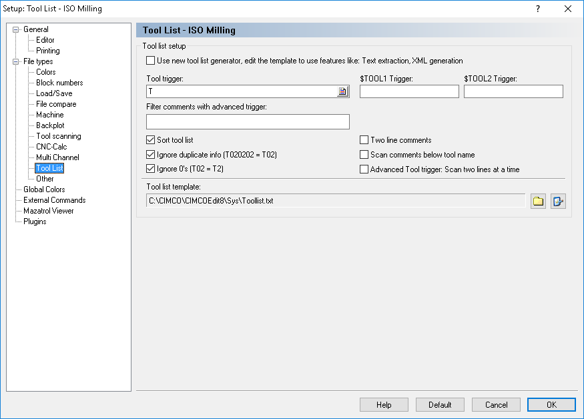Image resolution: width=584 pixels, height=419 pixels.
Task: Uncheck Sort tool list
Action: (x=150, y=139)
